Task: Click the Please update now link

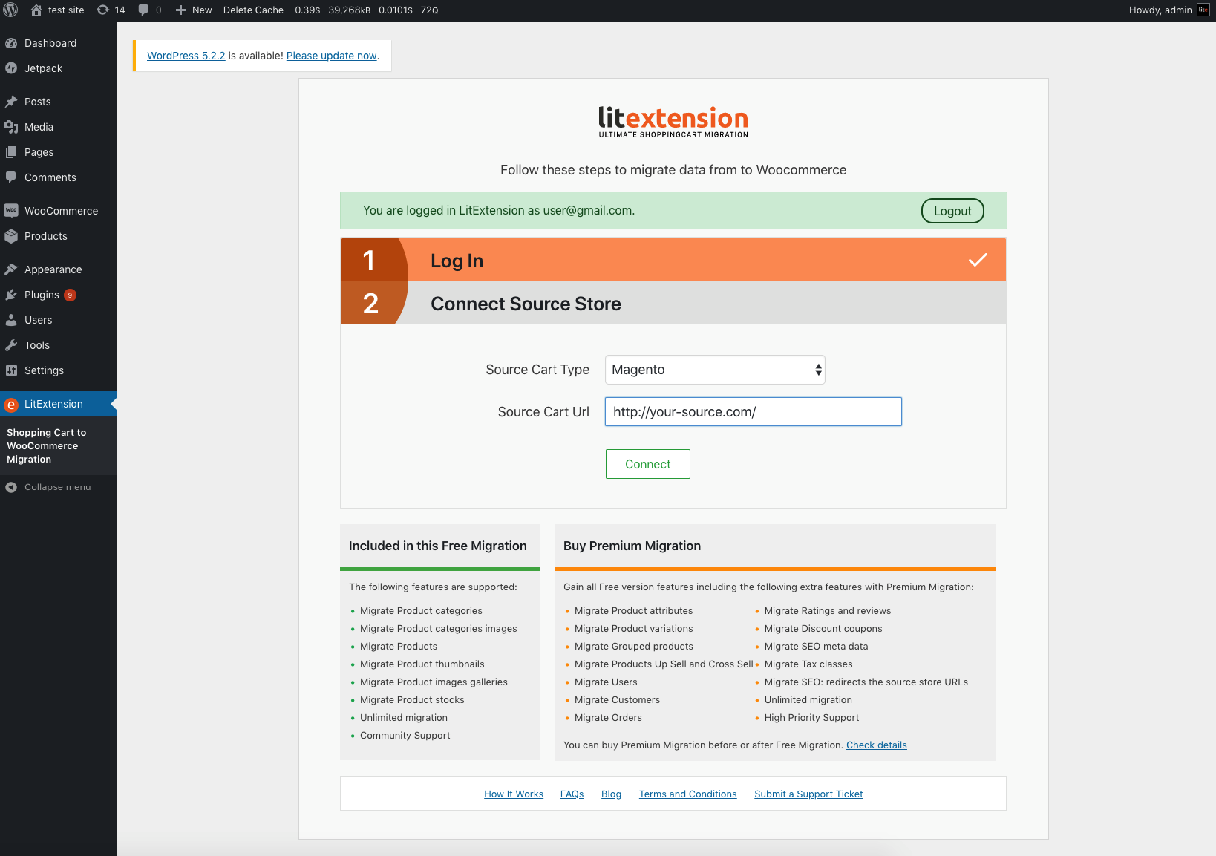Action: tap(331, 56)
